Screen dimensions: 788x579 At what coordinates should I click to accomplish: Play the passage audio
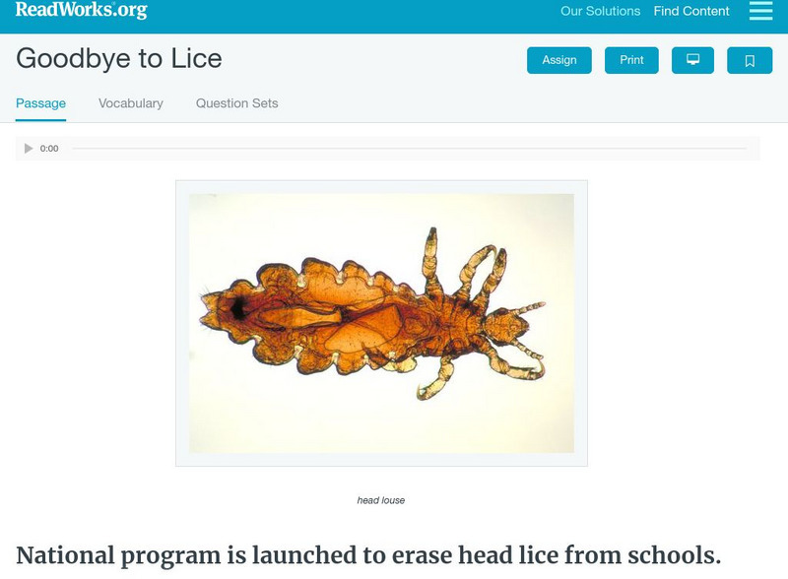click(29, 149)
